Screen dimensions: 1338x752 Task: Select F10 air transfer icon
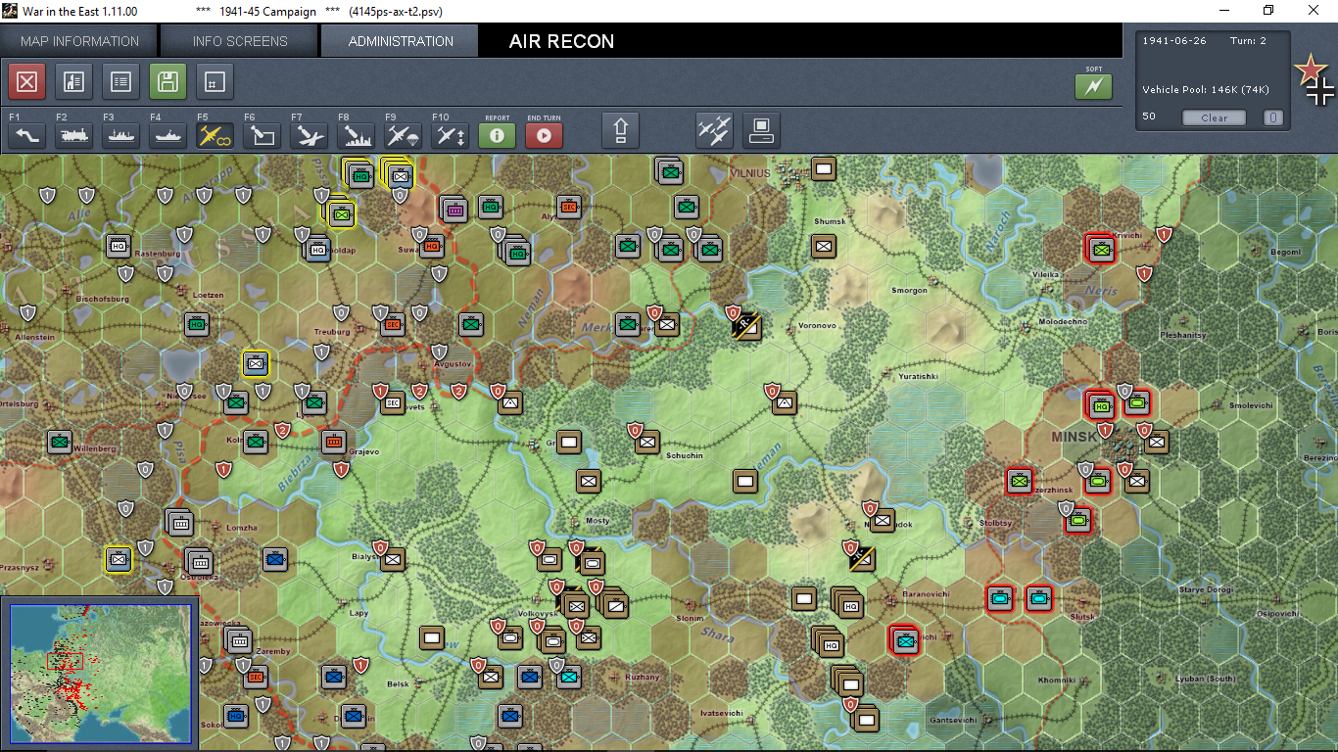point(450,135)
